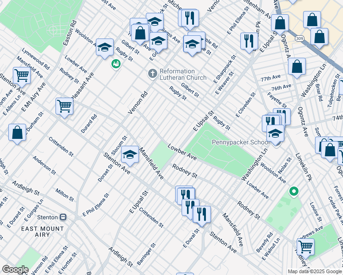Click the E Cliveden St street label
343x275 pixels.
click(x=245, y=104)
